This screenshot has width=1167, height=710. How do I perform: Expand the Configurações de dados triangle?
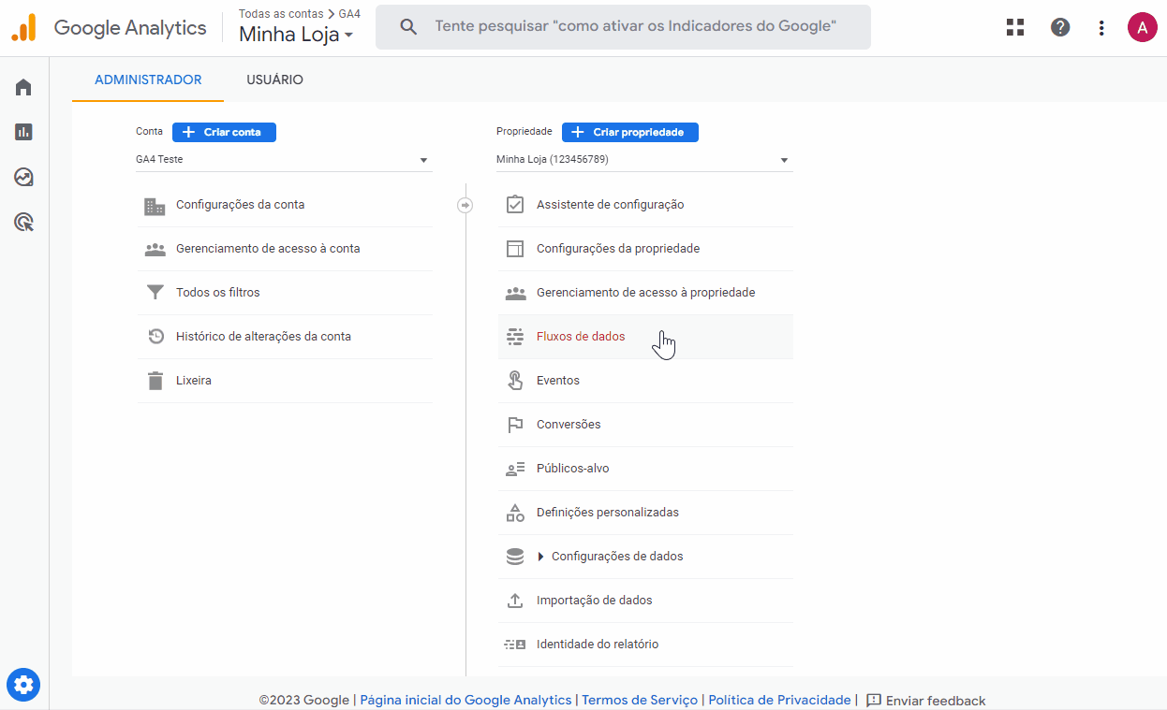coord(540,557)
